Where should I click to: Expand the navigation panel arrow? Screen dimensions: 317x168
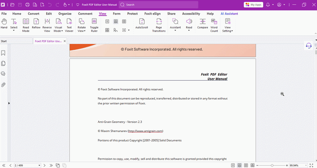(9, 103)
